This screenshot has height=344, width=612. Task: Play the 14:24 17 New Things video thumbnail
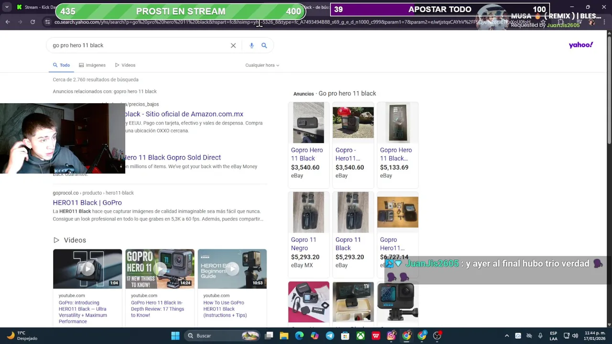pyautogui.click(x=160, y=269)
